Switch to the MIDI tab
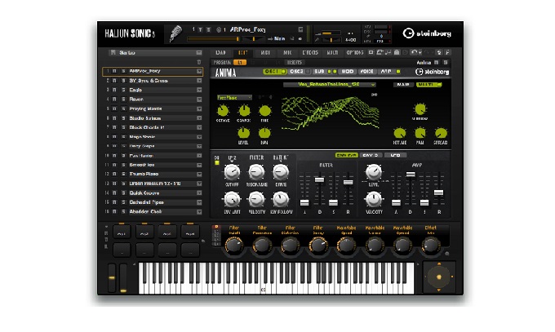This screenshot has height=332, width=555. pyautogui.click(x=265, y=53)
